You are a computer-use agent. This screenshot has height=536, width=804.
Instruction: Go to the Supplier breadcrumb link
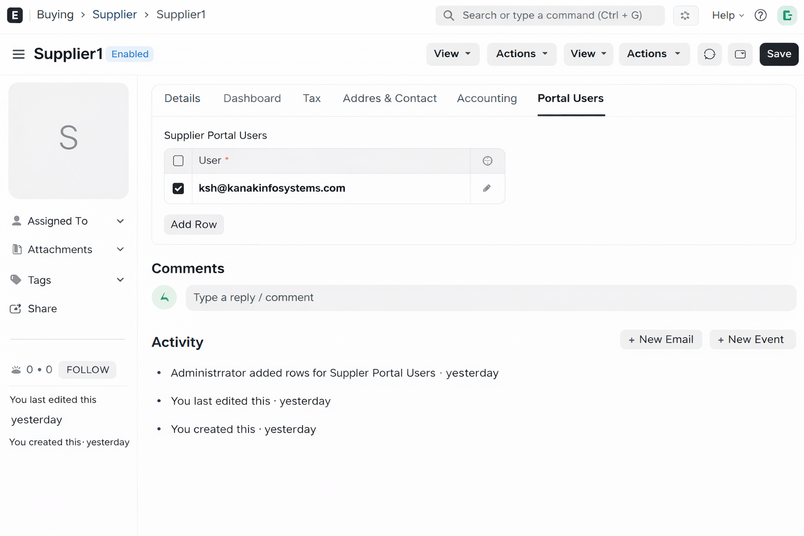pyautogui.click(x=115, y=15)
